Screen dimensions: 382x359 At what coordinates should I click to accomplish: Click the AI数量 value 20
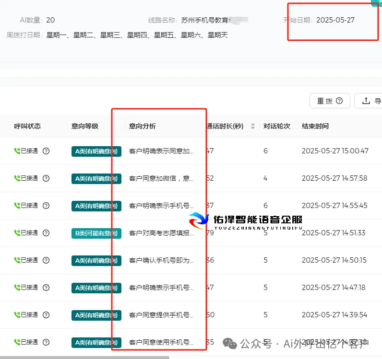coord(50,20)
